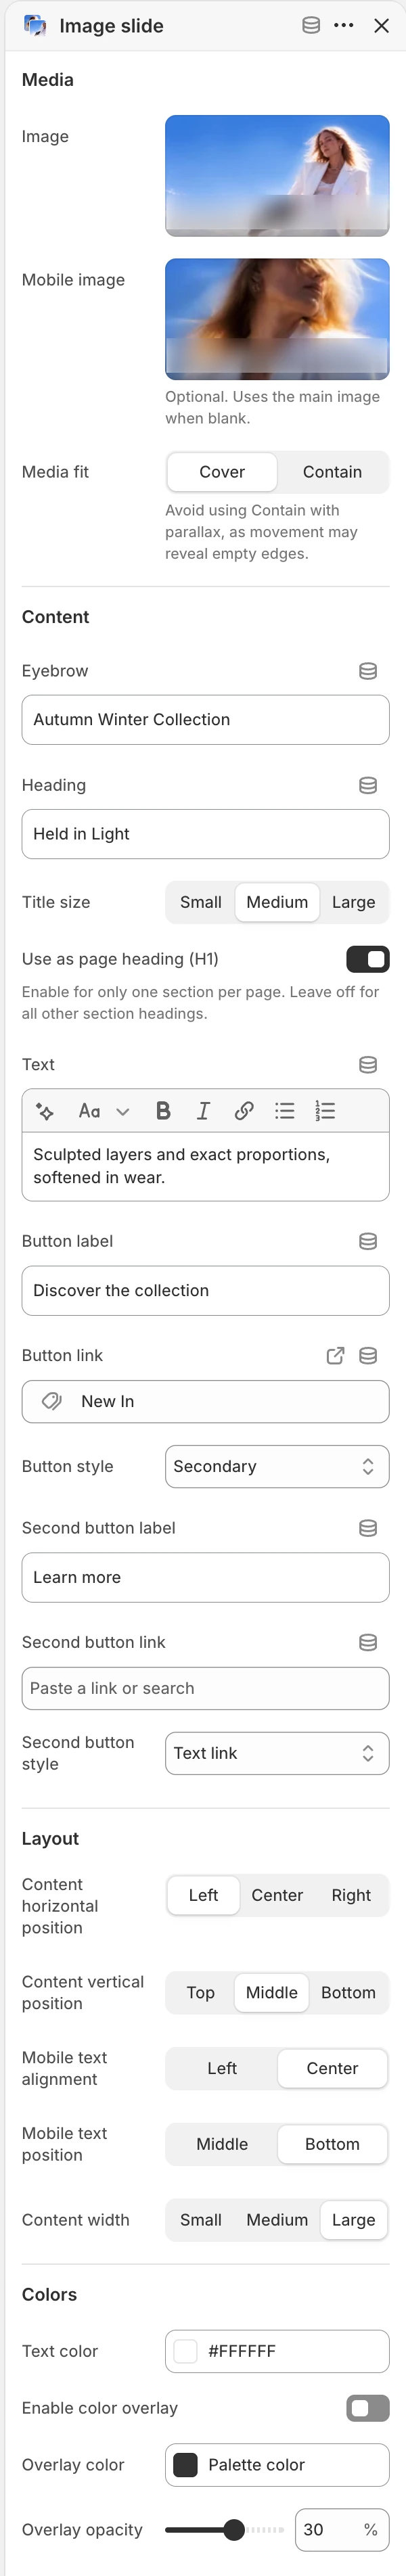Open Button link in new window icon
Image resolution: width=406 pixels, height=2576 pixels.
tap(336, 1356)
